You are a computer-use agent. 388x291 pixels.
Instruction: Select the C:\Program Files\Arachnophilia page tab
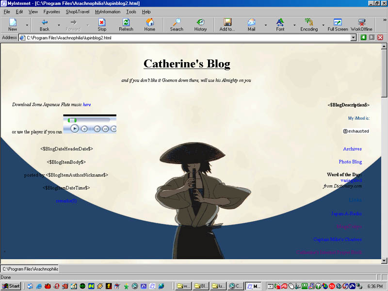click(x=30, y=269)
